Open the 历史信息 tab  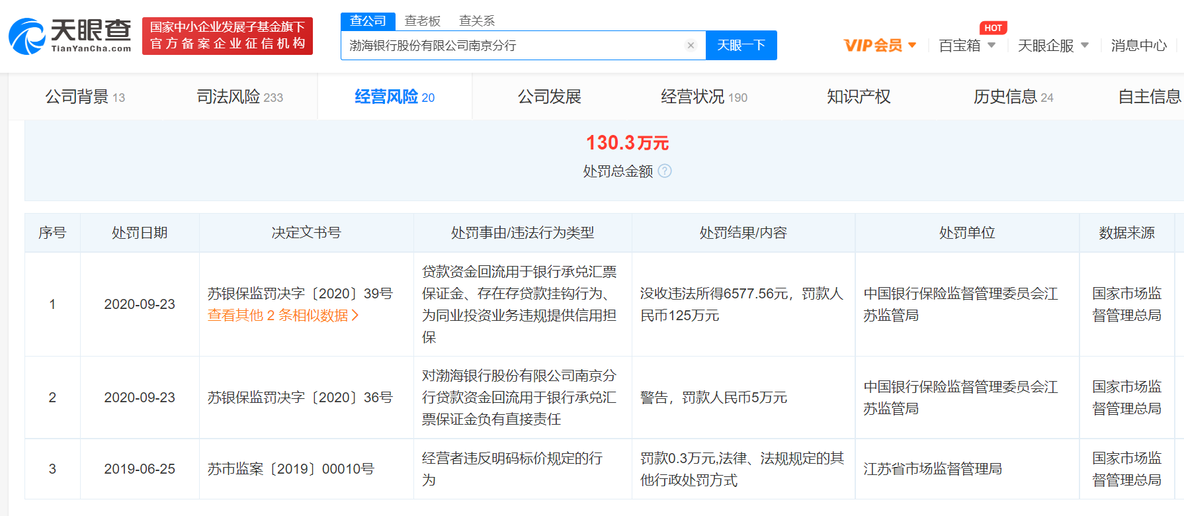pyautogui.click(x=1013, y=97)
